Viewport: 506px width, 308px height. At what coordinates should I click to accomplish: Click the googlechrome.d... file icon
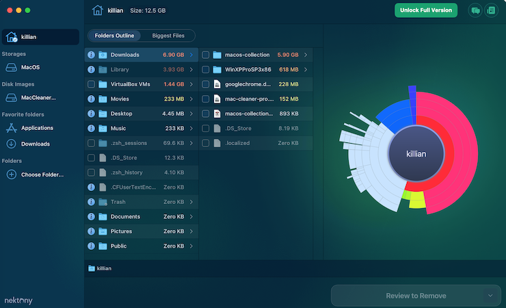point(217,84)
